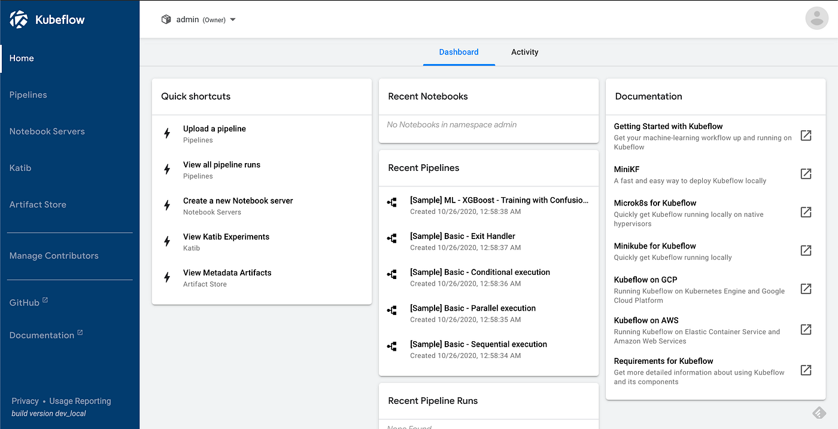Open the Artifact Store sidebar item
Screen dimensions: 838x429
click(x=38, y=204)
